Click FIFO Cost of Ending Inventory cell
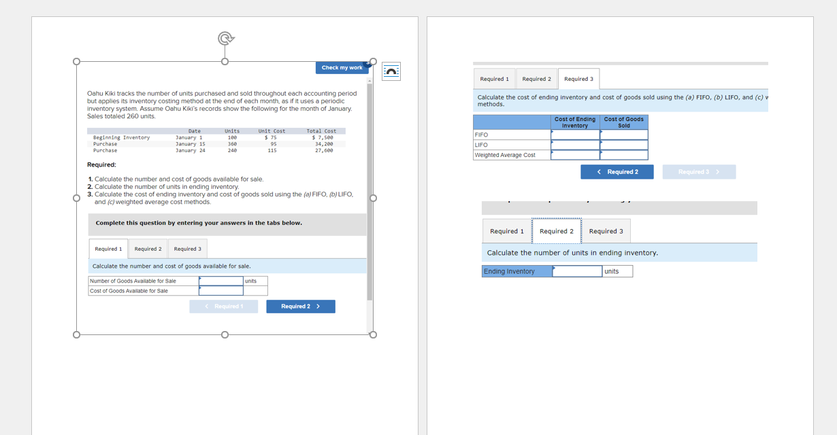This screenshot has height=435, width=837. tap(576, 135)
